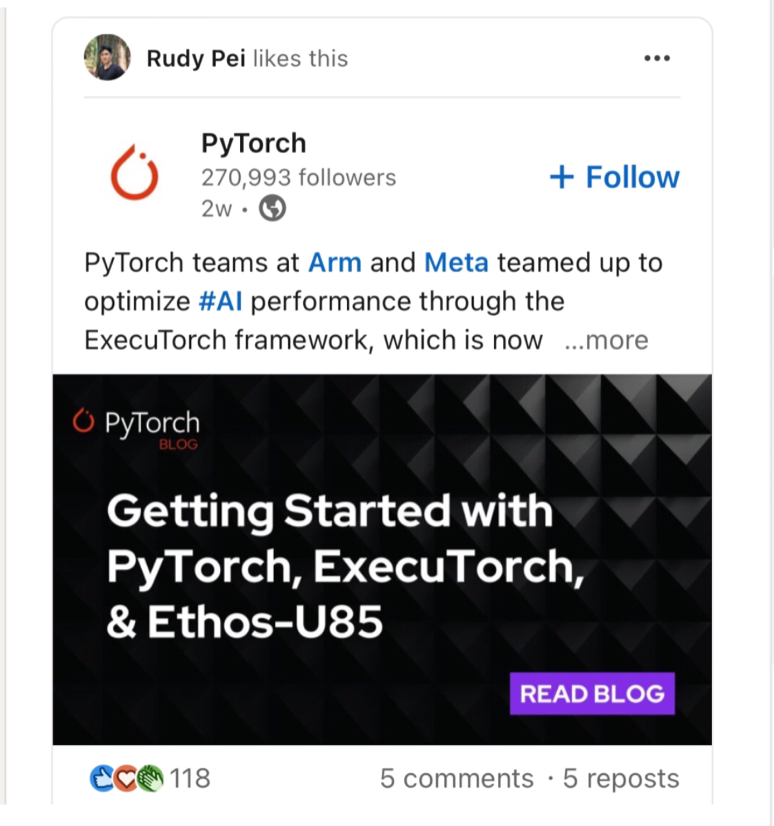This screenshot has height=826, width=774.
Task: View the 118 reactions count
Action: 190,778
